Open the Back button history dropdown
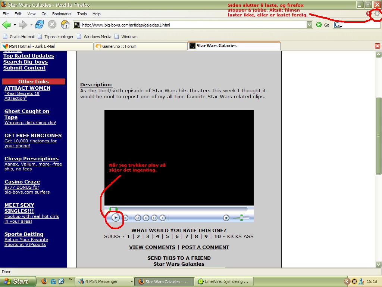The image size is (382, 287). coord(15,25)
